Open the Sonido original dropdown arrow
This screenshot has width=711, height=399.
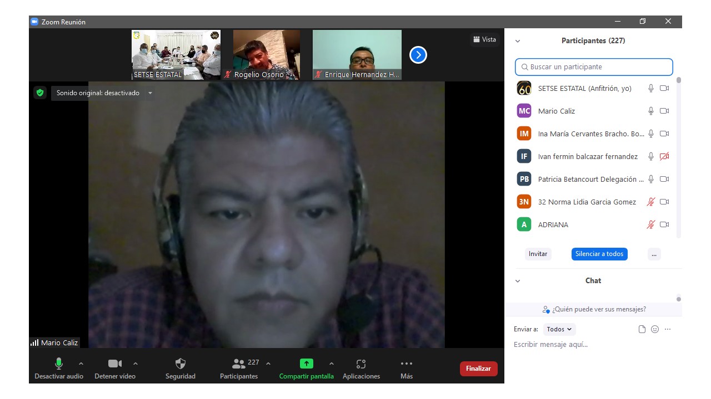coord(150,93)
